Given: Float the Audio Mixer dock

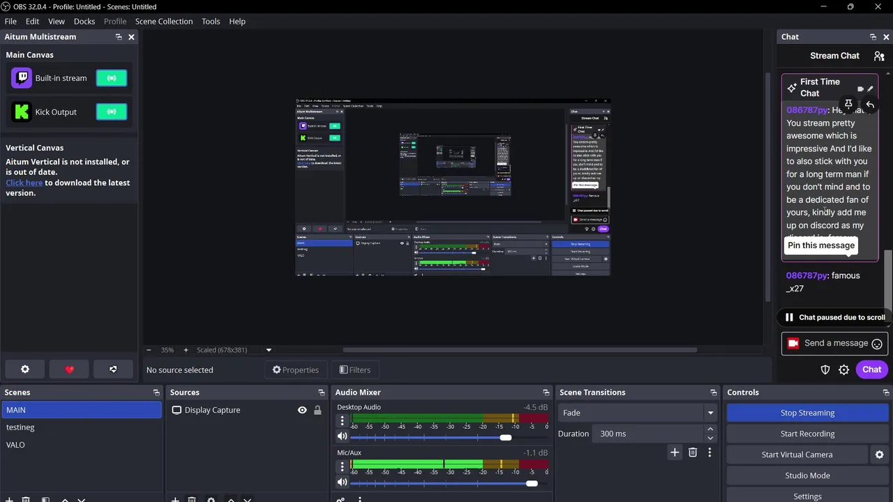Looking at the screenshot, I should [546, 393].
